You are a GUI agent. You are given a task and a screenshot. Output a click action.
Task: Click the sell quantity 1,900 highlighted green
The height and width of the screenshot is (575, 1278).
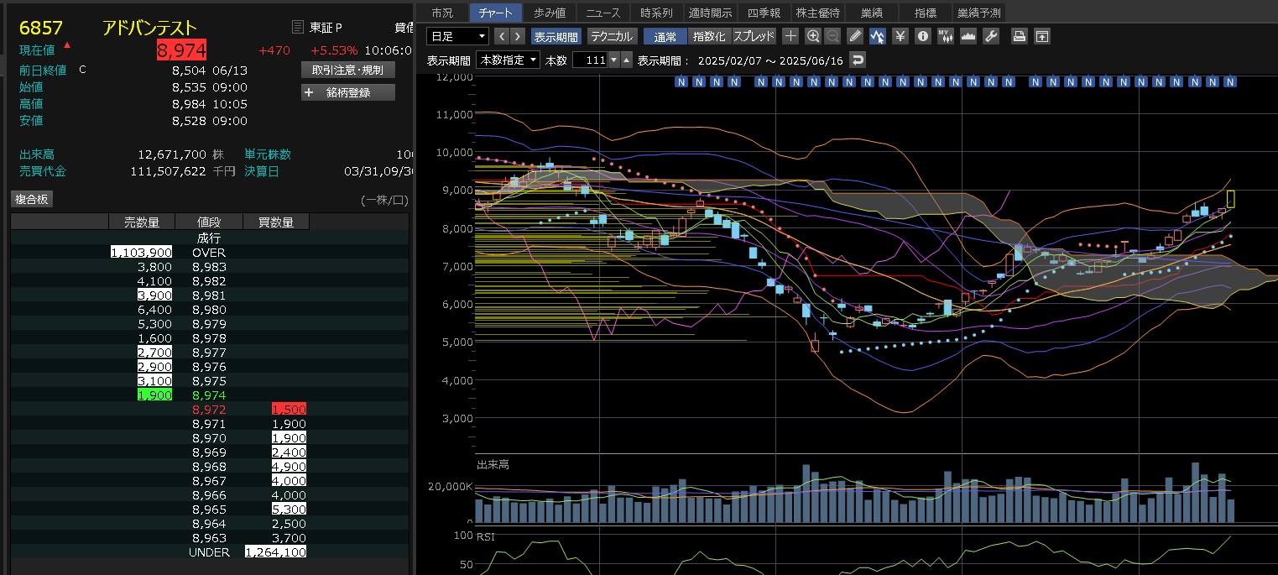[154, 395]
